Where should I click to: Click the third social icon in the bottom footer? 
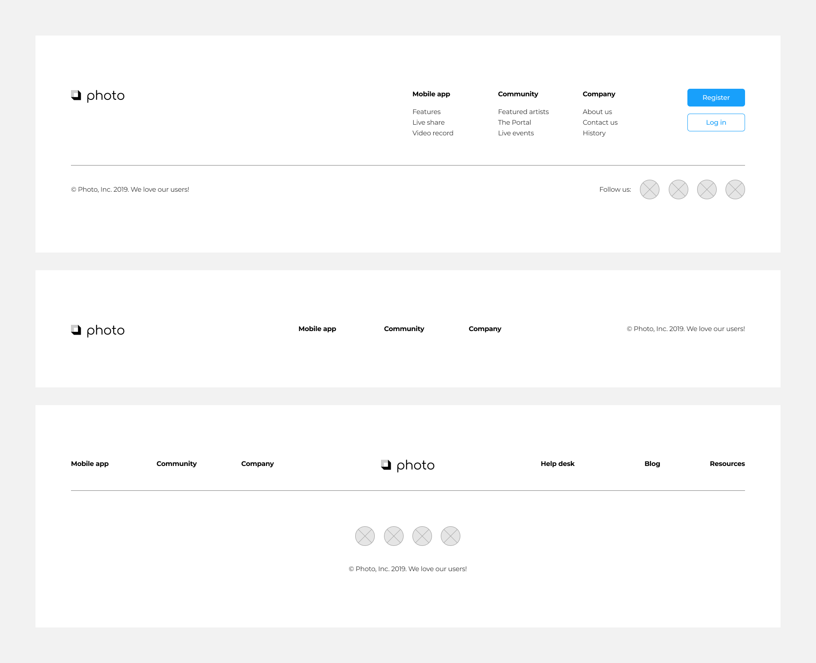pos(422,536)
